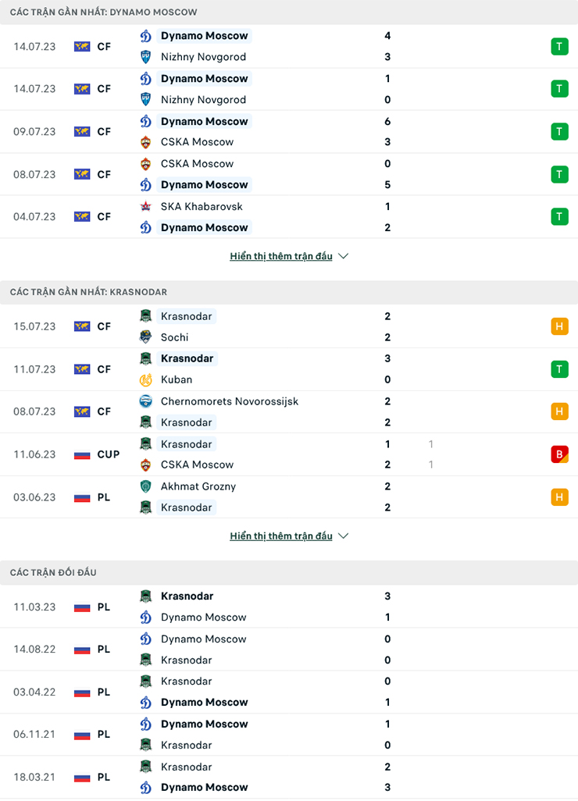
Task: Select the Sochi team logo
Action: pos(145,337)
